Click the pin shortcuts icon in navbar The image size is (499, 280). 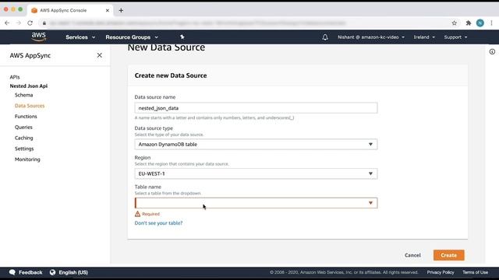[x=182, y=37]
